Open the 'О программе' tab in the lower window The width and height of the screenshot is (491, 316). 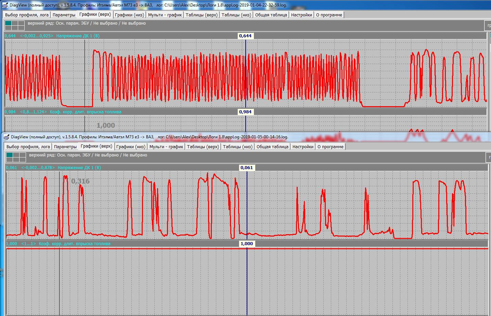[x=330, y=147]
